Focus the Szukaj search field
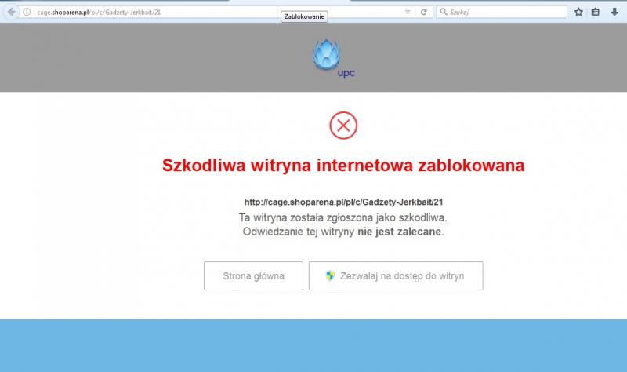This screenshot has width=627, height=372. (x=506, y=13)
